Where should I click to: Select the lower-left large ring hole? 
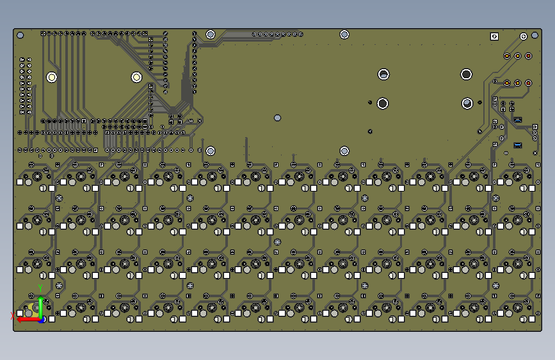tap(383, 104)
